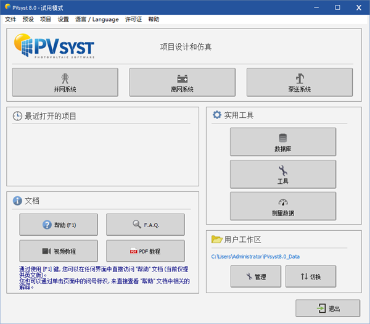This screenshot has width=370, height=324.
Task: Click the 项目设计和仿真 heading
Action: tap(186, 47)
